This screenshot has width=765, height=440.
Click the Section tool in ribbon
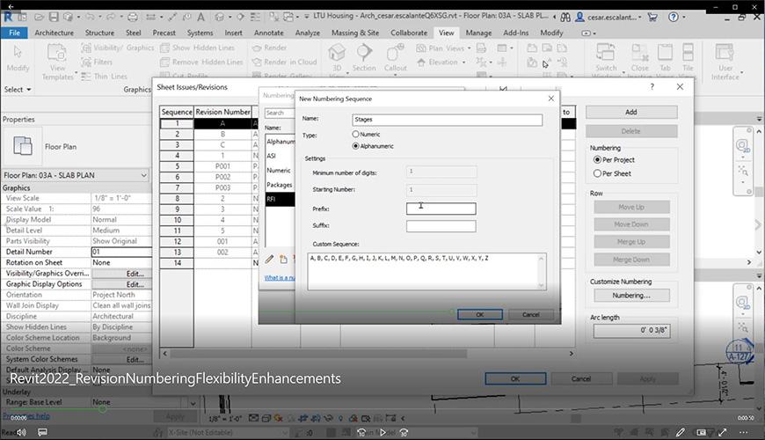tap(364, 57)
